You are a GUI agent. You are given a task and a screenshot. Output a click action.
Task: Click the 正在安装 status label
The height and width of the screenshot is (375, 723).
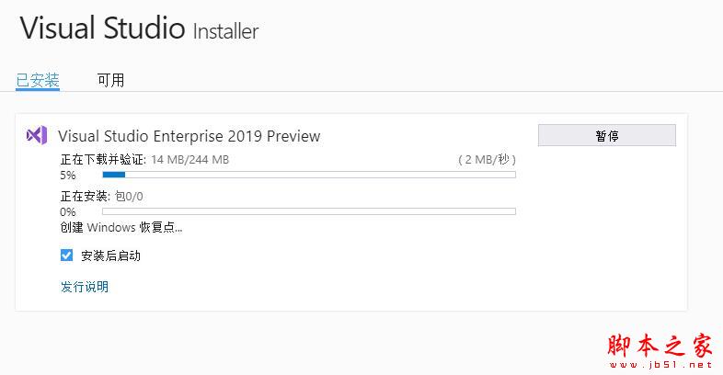point(85,196)
